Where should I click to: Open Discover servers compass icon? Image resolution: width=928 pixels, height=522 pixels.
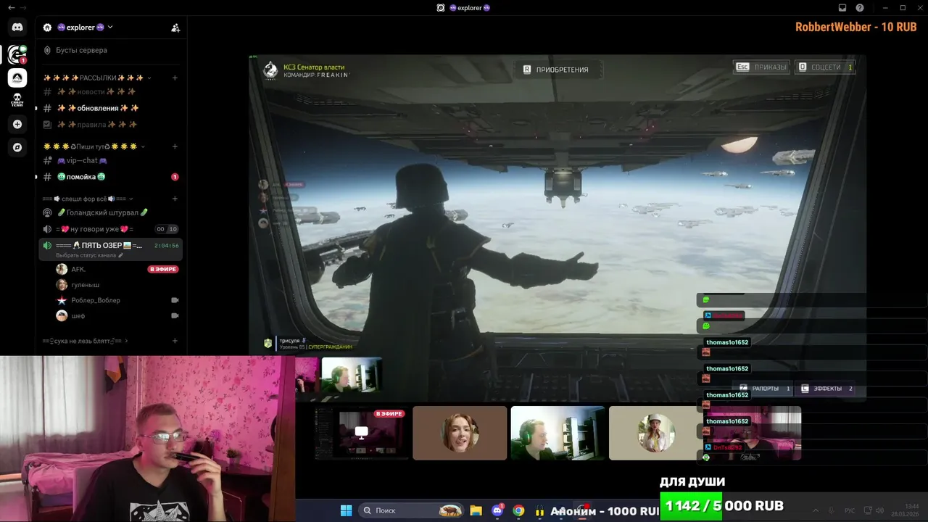[x=17, y=147]
